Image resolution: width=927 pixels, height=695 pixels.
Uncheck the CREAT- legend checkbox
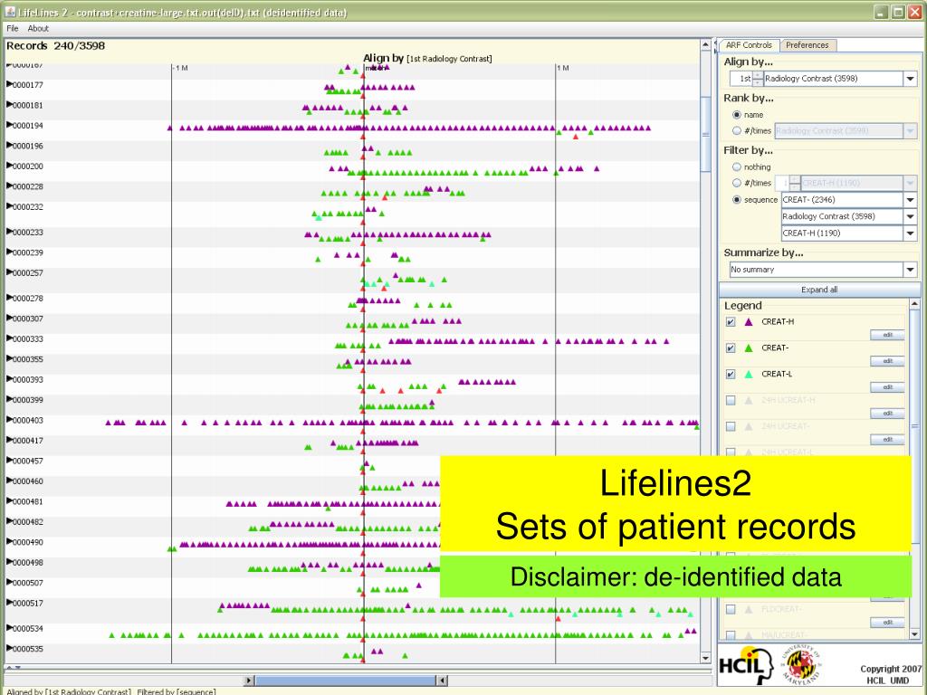731,348
